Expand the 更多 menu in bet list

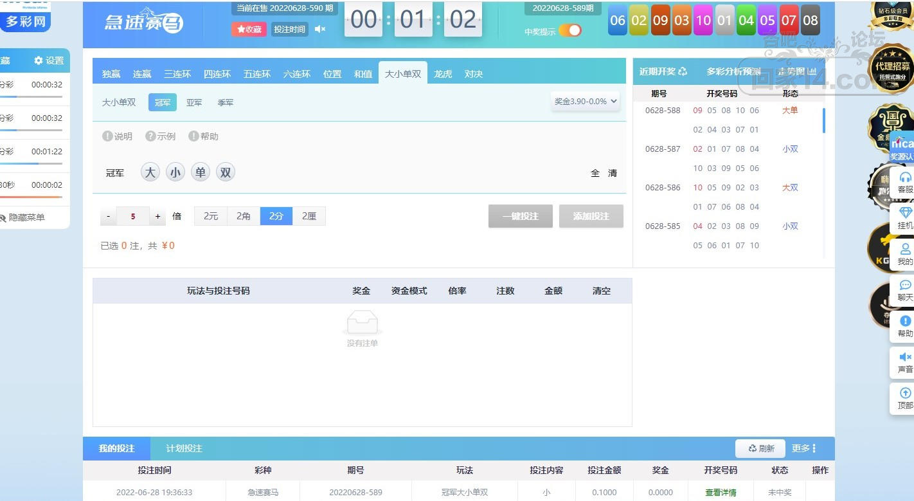point(804,448)
